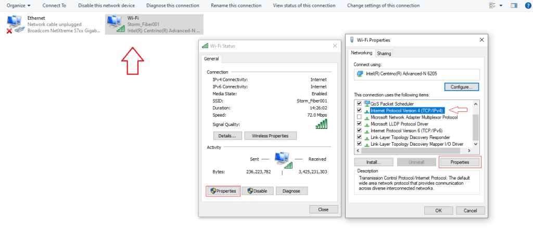Click OK in Wi-Fi Properties
This screenshot has width=533, height=241.
(x=438, y=210)
